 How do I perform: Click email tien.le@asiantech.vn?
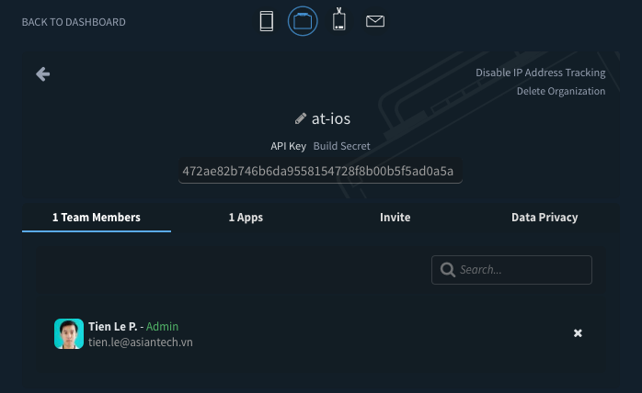[x=141, y=342]
